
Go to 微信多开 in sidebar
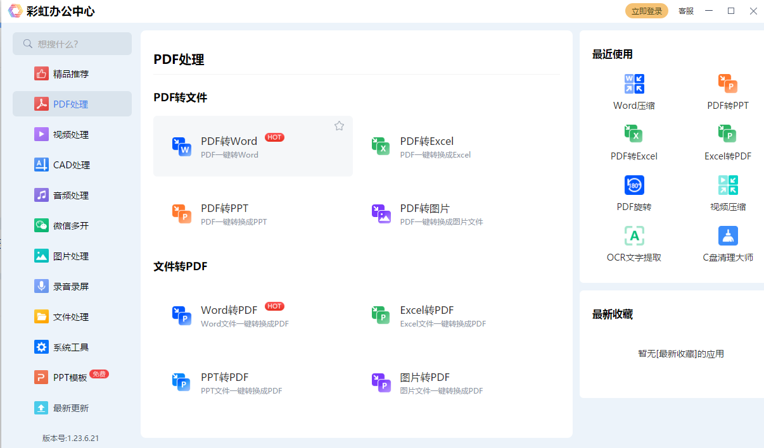pyautogui.click(x=72, y=225)
